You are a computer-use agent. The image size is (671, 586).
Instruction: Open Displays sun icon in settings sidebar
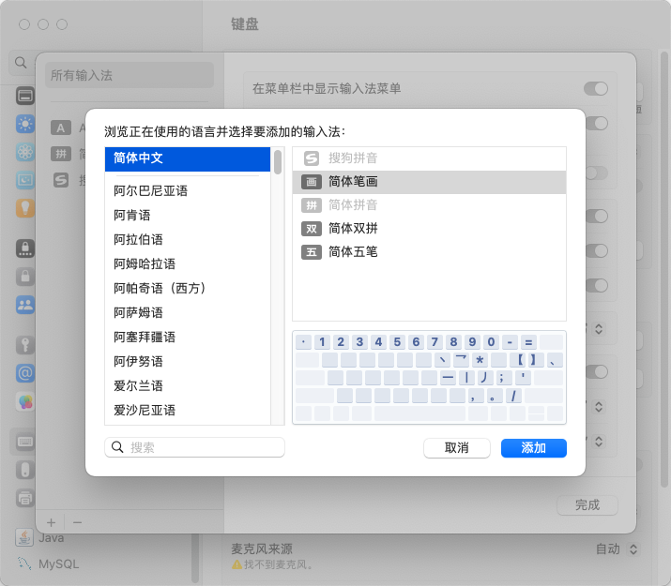25,124
